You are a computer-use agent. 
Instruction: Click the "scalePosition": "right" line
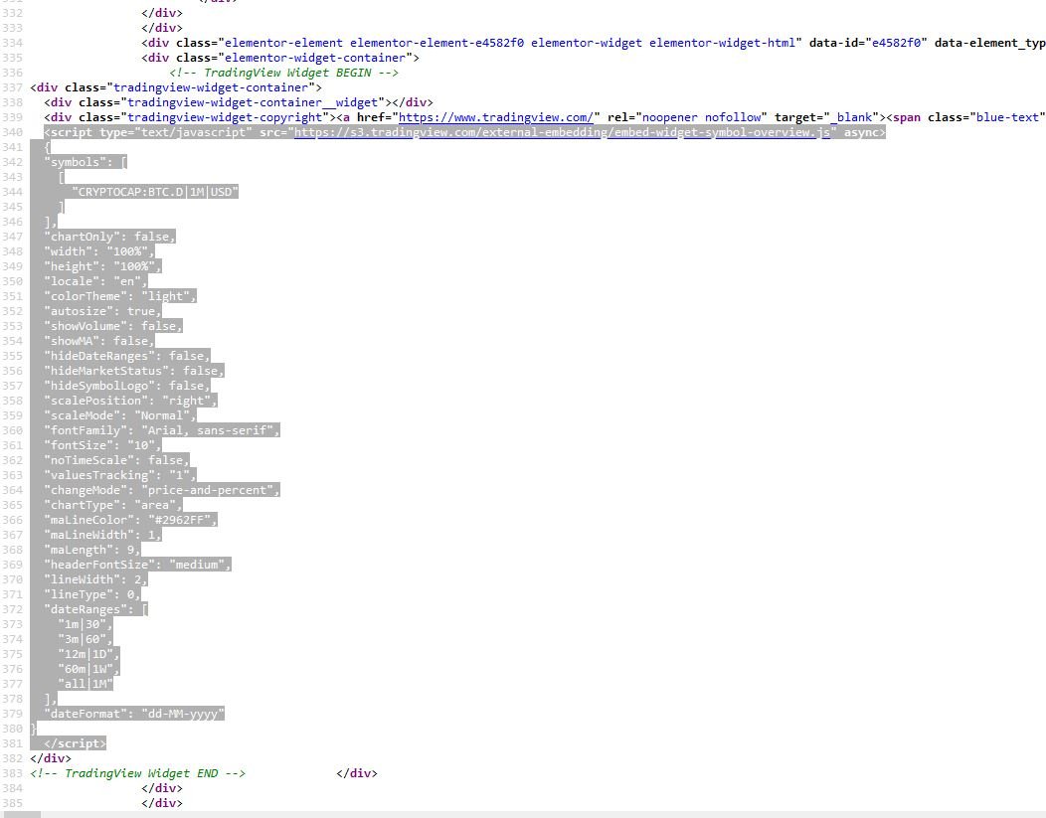(130, 401)
